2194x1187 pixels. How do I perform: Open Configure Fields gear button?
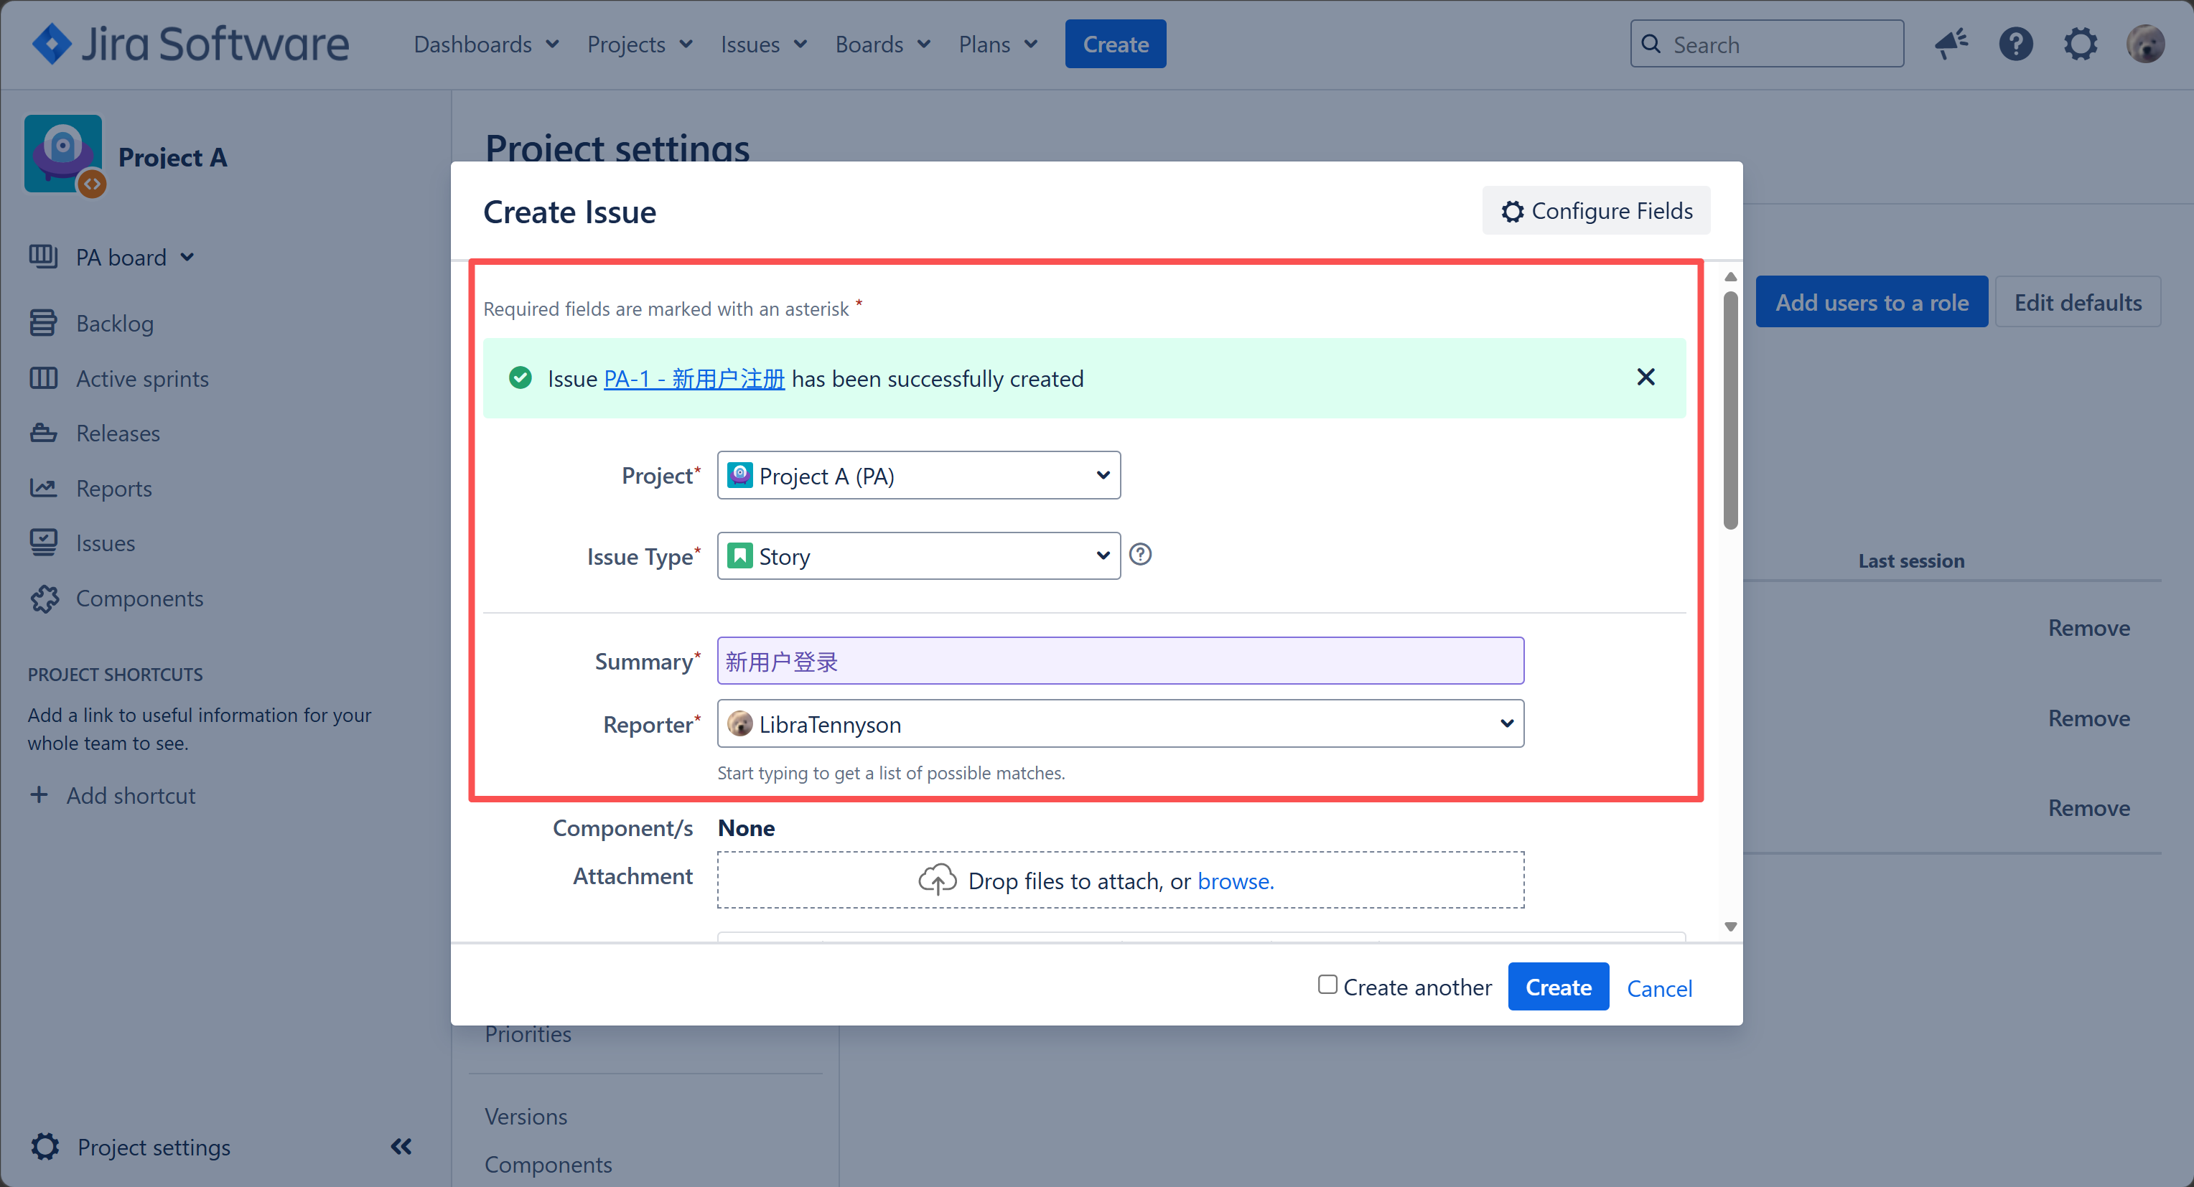click(1595, 210)
